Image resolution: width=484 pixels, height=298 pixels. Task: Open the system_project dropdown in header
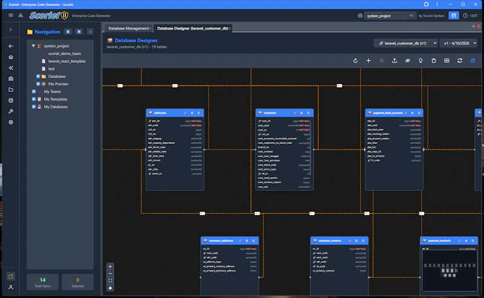390,16
